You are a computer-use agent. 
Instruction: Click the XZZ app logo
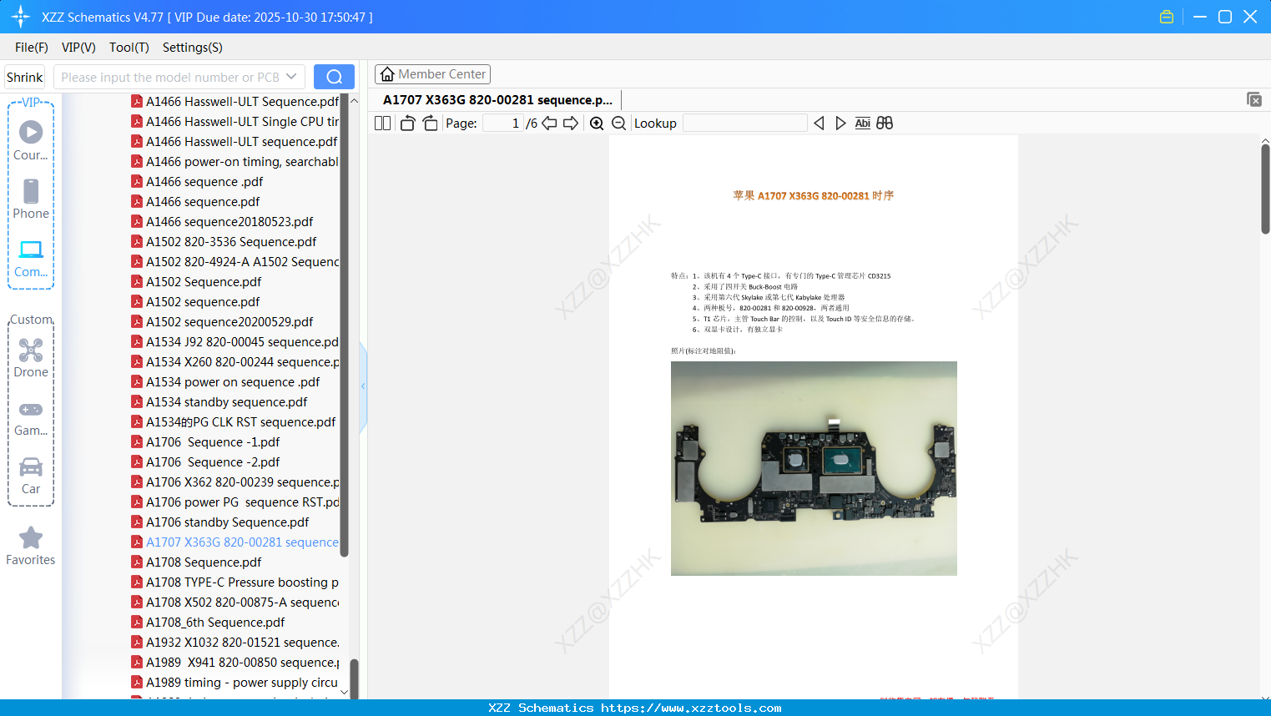click(x=21, y=17)
